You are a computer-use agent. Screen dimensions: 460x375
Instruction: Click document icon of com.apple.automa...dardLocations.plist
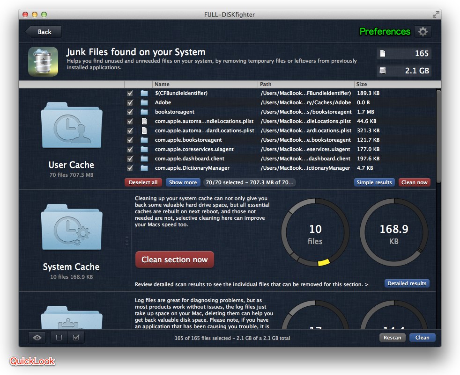coord(144,130)
